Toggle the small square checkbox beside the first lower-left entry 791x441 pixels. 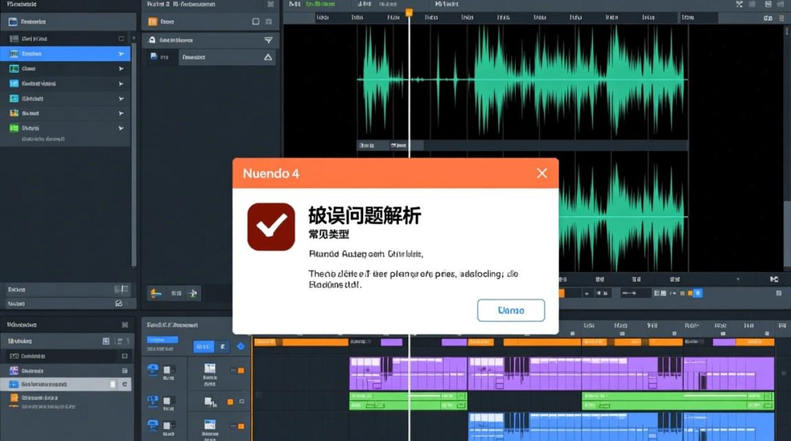click(125, 356)
